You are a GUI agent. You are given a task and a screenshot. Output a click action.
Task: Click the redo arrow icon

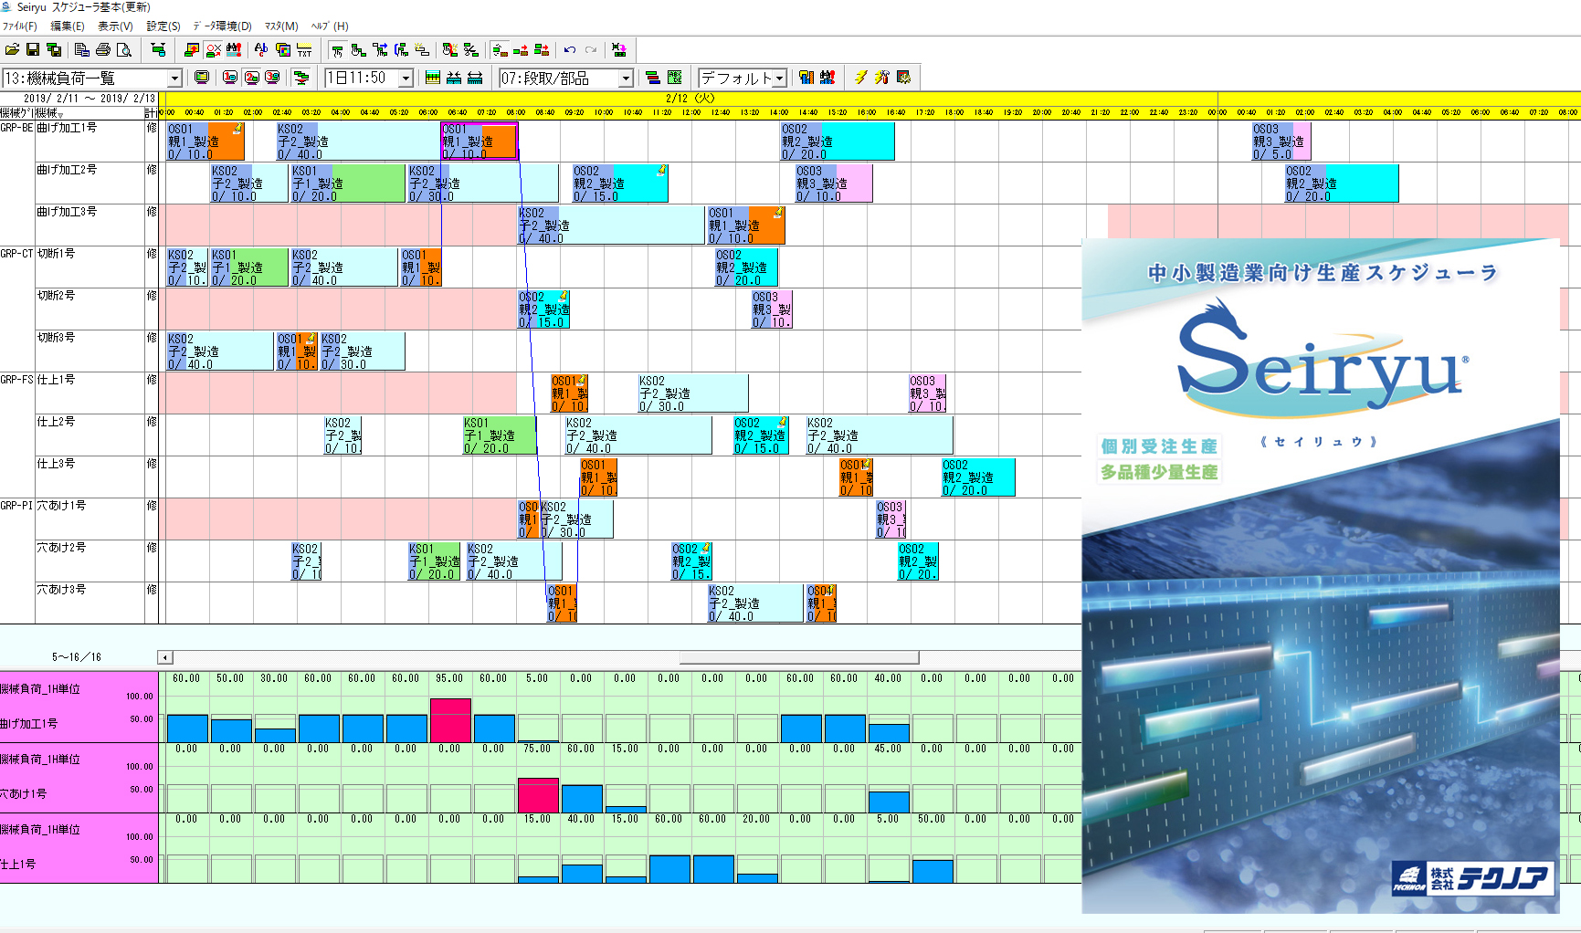591,50
